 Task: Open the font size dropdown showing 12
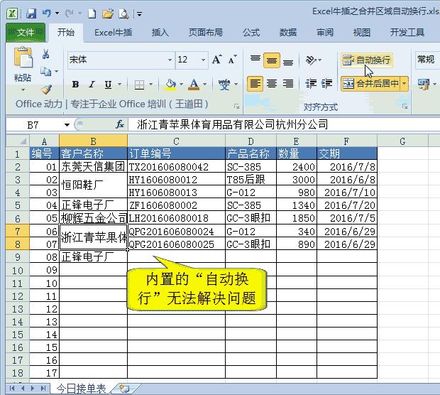click(x=203, y=60)
